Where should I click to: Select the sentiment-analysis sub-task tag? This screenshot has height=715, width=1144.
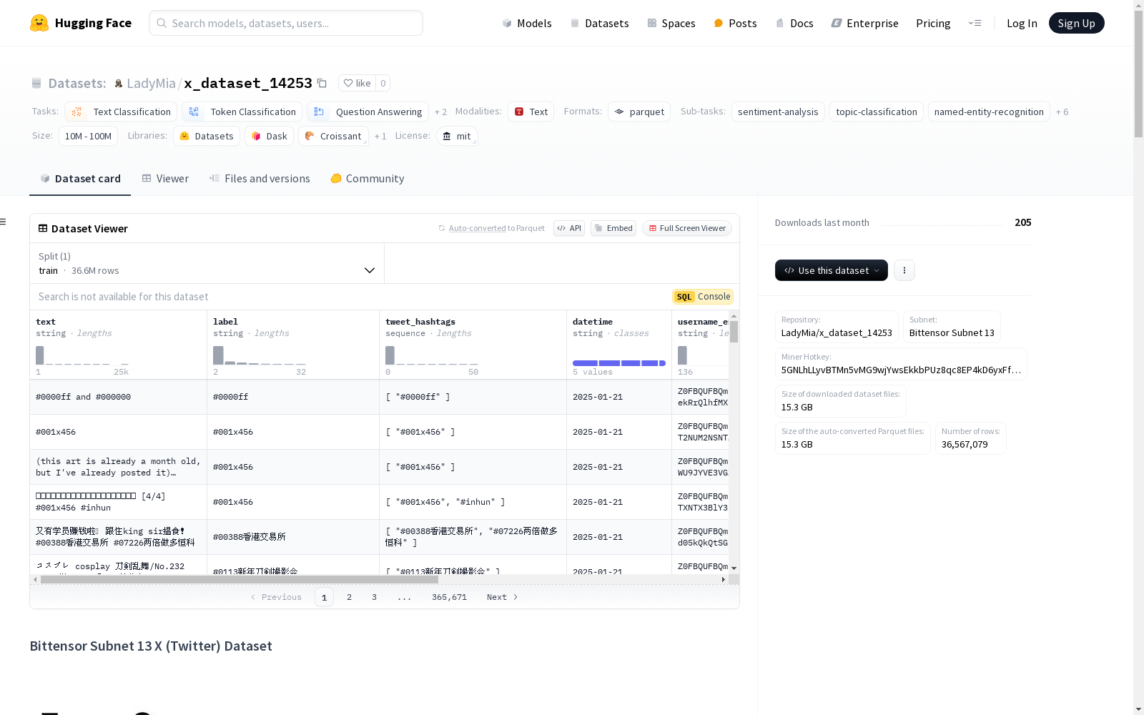(x=778, y=112)
